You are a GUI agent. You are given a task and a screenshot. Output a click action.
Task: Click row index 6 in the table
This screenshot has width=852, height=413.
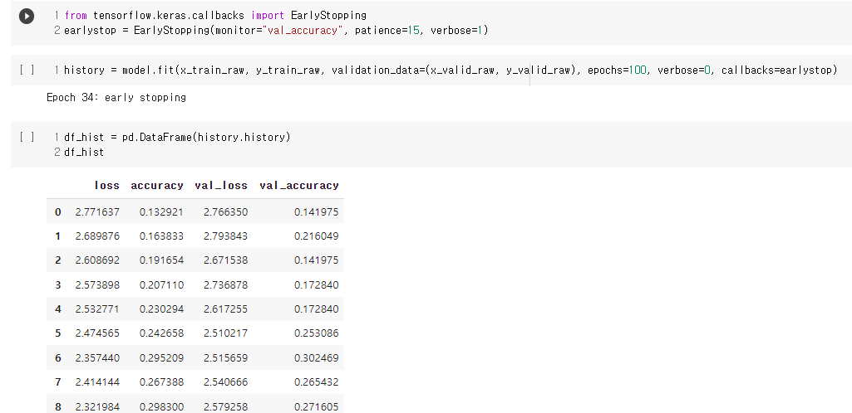click(x=58, y=357)
